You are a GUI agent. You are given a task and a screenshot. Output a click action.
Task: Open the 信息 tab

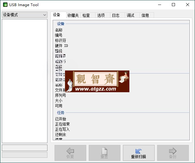147,15
